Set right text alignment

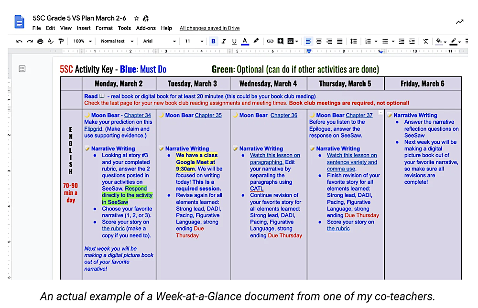[x=329, y=41]
